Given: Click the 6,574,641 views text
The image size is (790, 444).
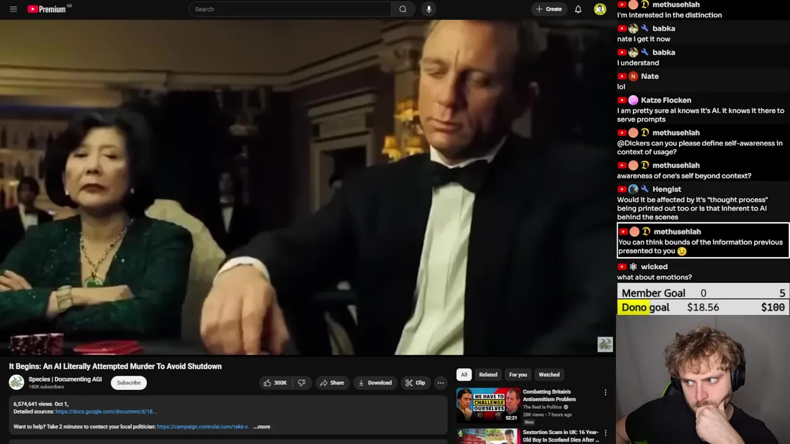Looking at the screenshot, I should pos(32,404).
